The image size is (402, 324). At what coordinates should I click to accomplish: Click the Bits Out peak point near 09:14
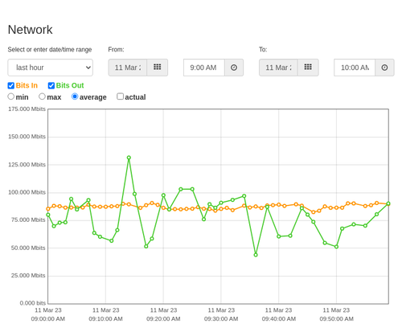pos(129,158)
